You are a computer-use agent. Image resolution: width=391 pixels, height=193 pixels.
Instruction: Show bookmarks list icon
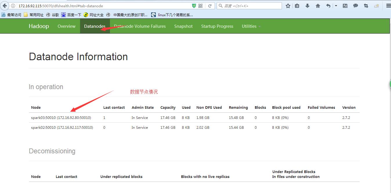[297, 6]
